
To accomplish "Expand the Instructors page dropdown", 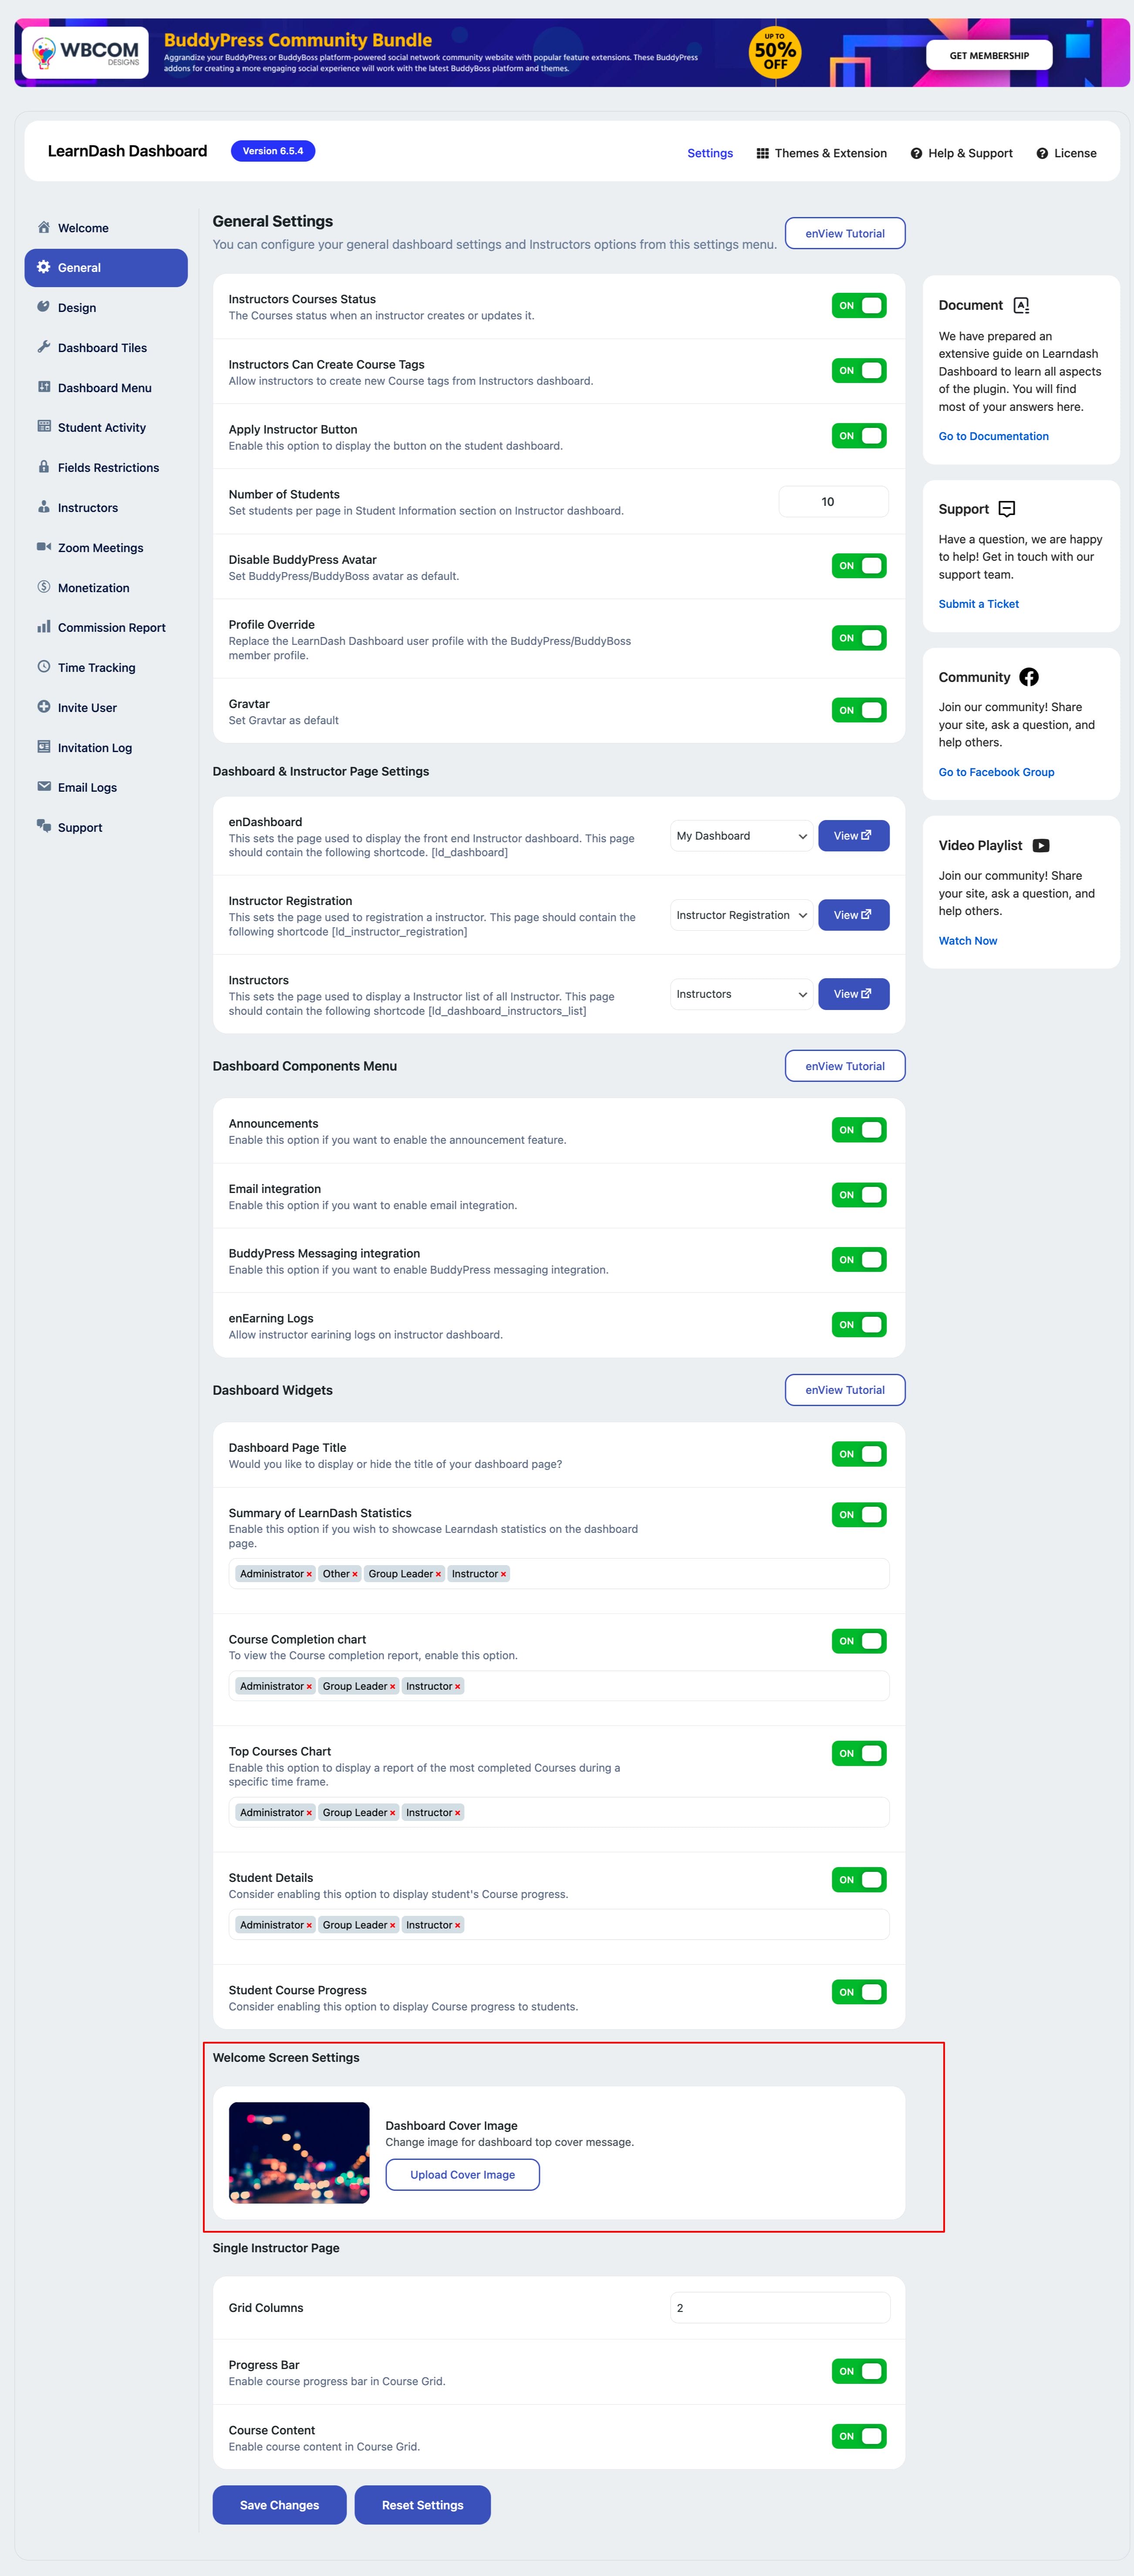I will [x=741, y=994].
